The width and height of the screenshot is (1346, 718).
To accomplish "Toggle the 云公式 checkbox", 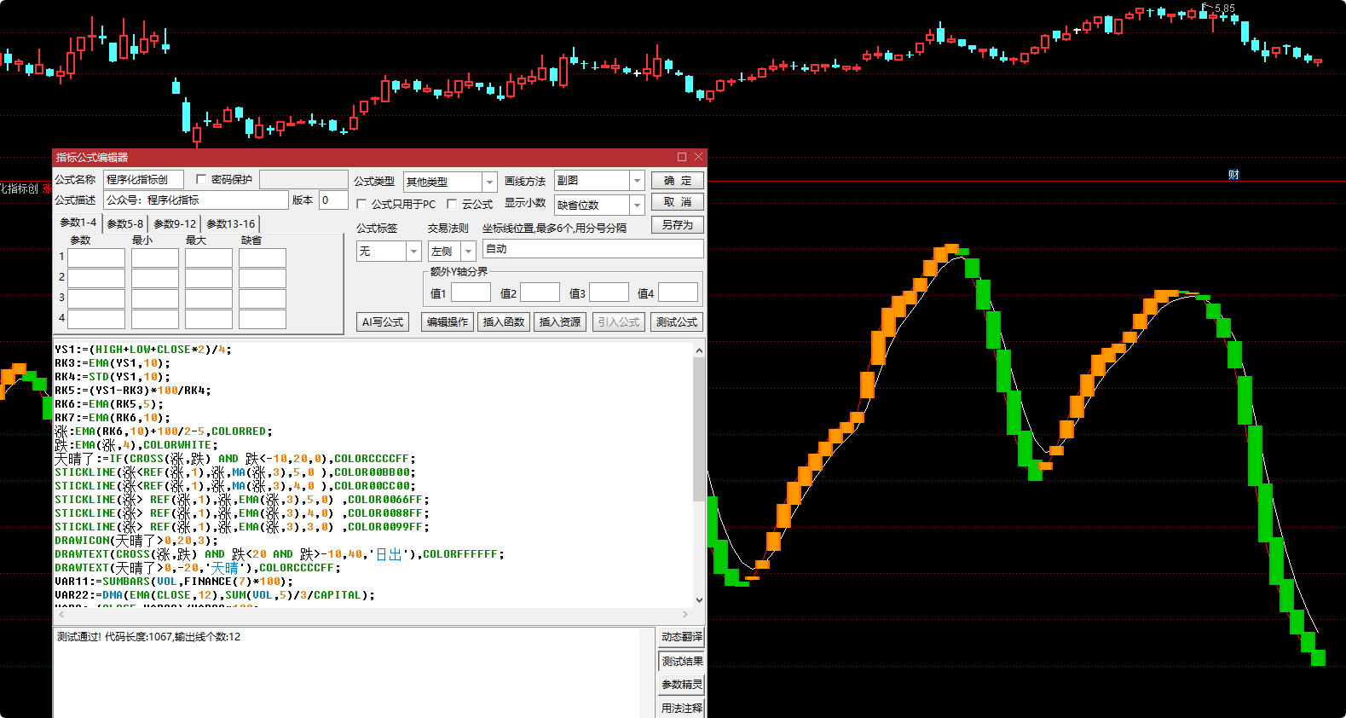I will coord(452,204).
